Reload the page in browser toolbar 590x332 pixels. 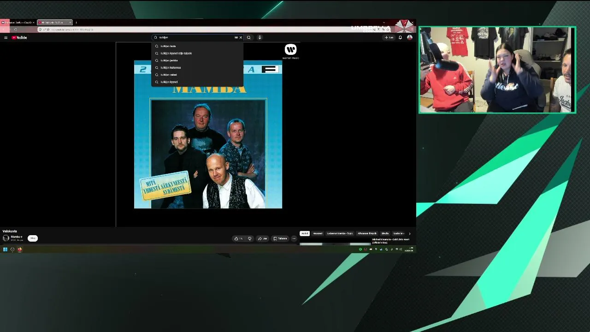15,30
